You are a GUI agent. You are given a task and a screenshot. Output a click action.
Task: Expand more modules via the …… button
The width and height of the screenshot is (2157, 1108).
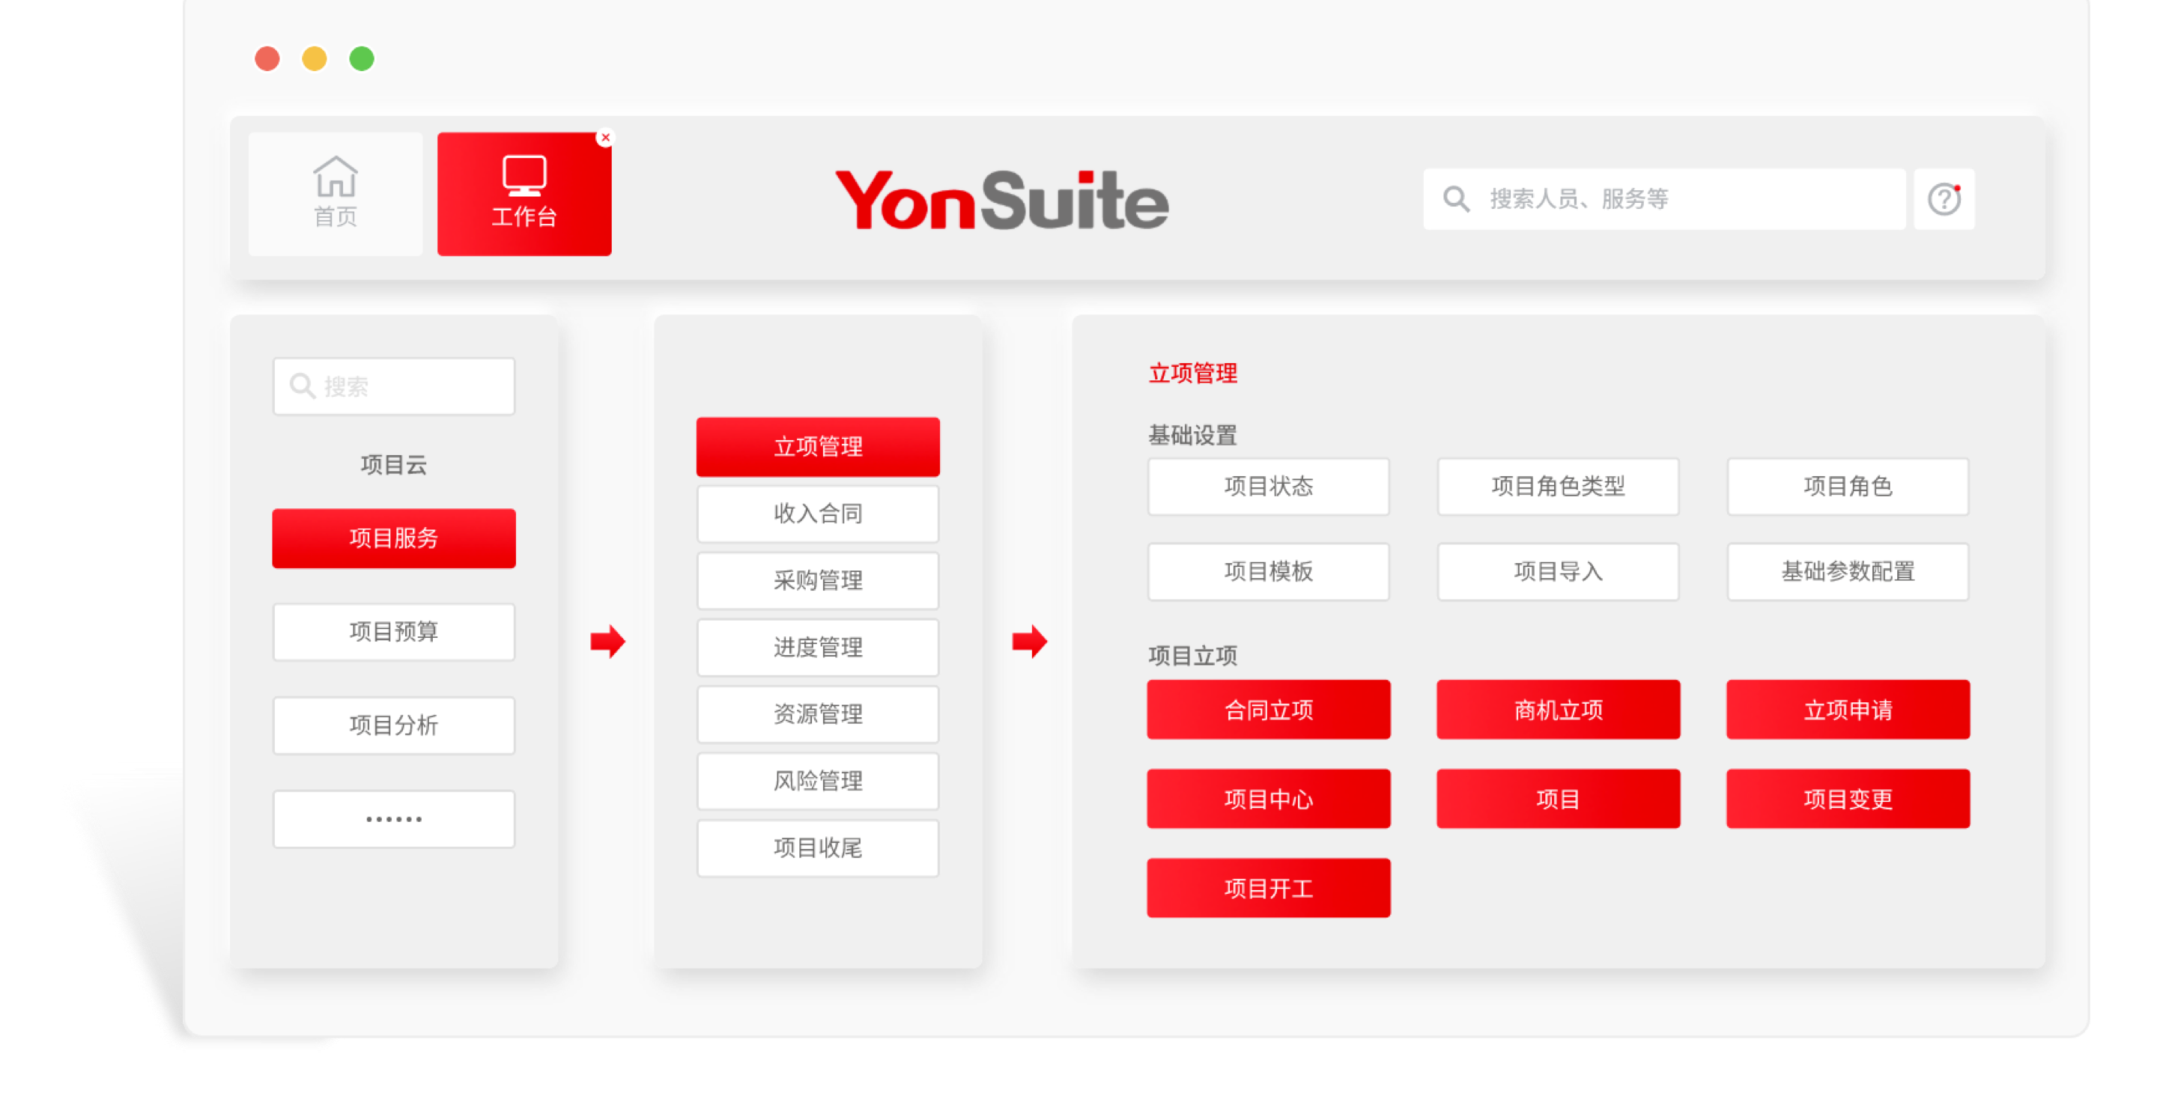(x=393, y=818)
